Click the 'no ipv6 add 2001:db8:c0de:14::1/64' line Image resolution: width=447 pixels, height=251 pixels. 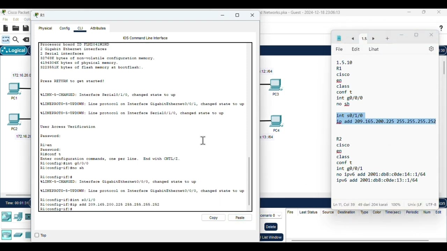point(381,174)
